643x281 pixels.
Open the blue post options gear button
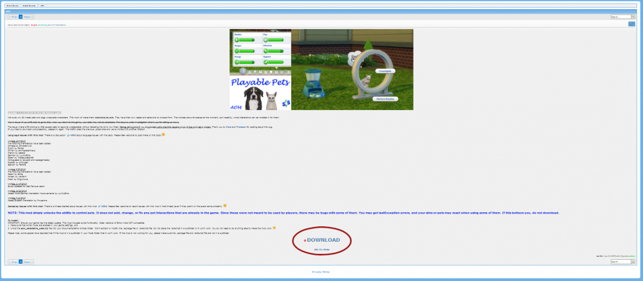631,24
